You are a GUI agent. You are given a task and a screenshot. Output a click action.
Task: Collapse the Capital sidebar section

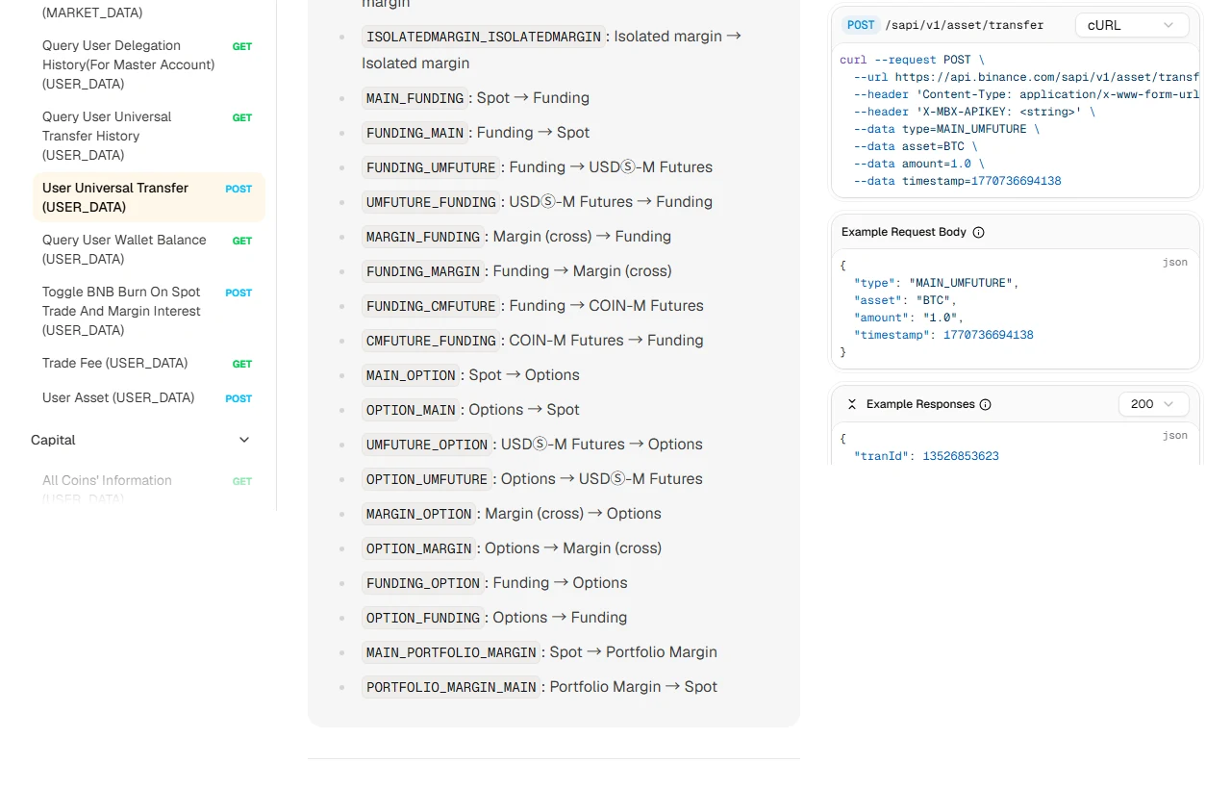(244, 440)
